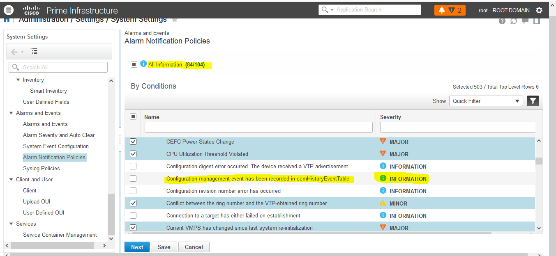Open Alarm Severity and Auto Clear

click(x=59, y=135)
